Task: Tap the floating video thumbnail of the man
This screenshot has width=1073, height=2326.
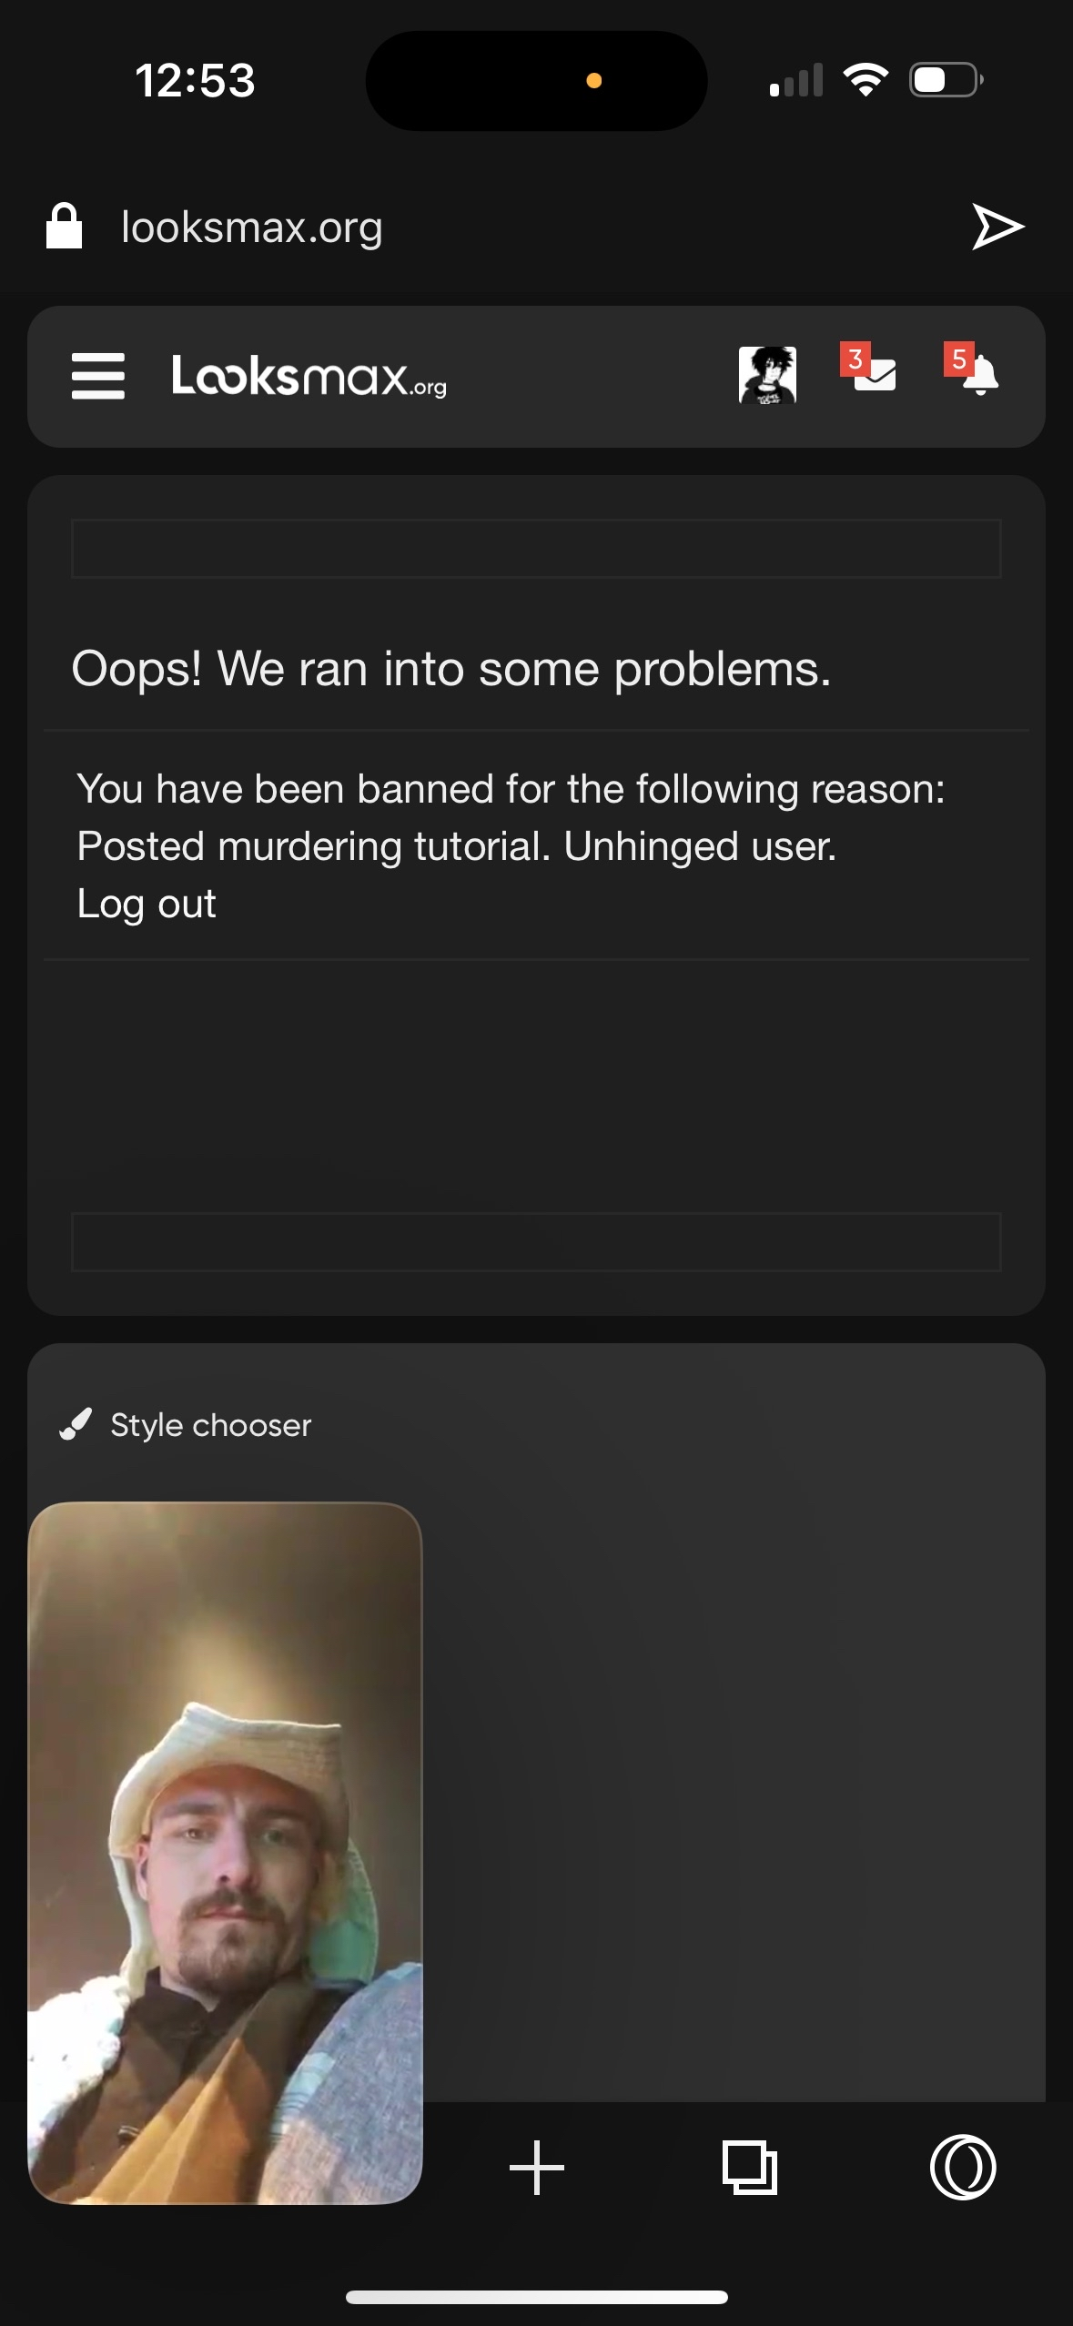Action: 225,1853
